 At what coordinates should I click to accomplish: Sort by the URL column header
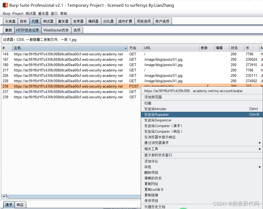point(171,48)
